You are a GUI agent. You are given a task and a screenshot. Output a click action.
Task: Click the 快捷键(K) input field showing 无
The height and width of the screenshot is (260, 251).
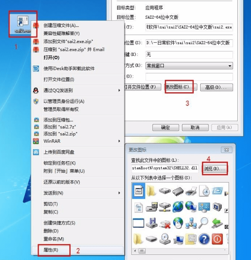(189, 55)
